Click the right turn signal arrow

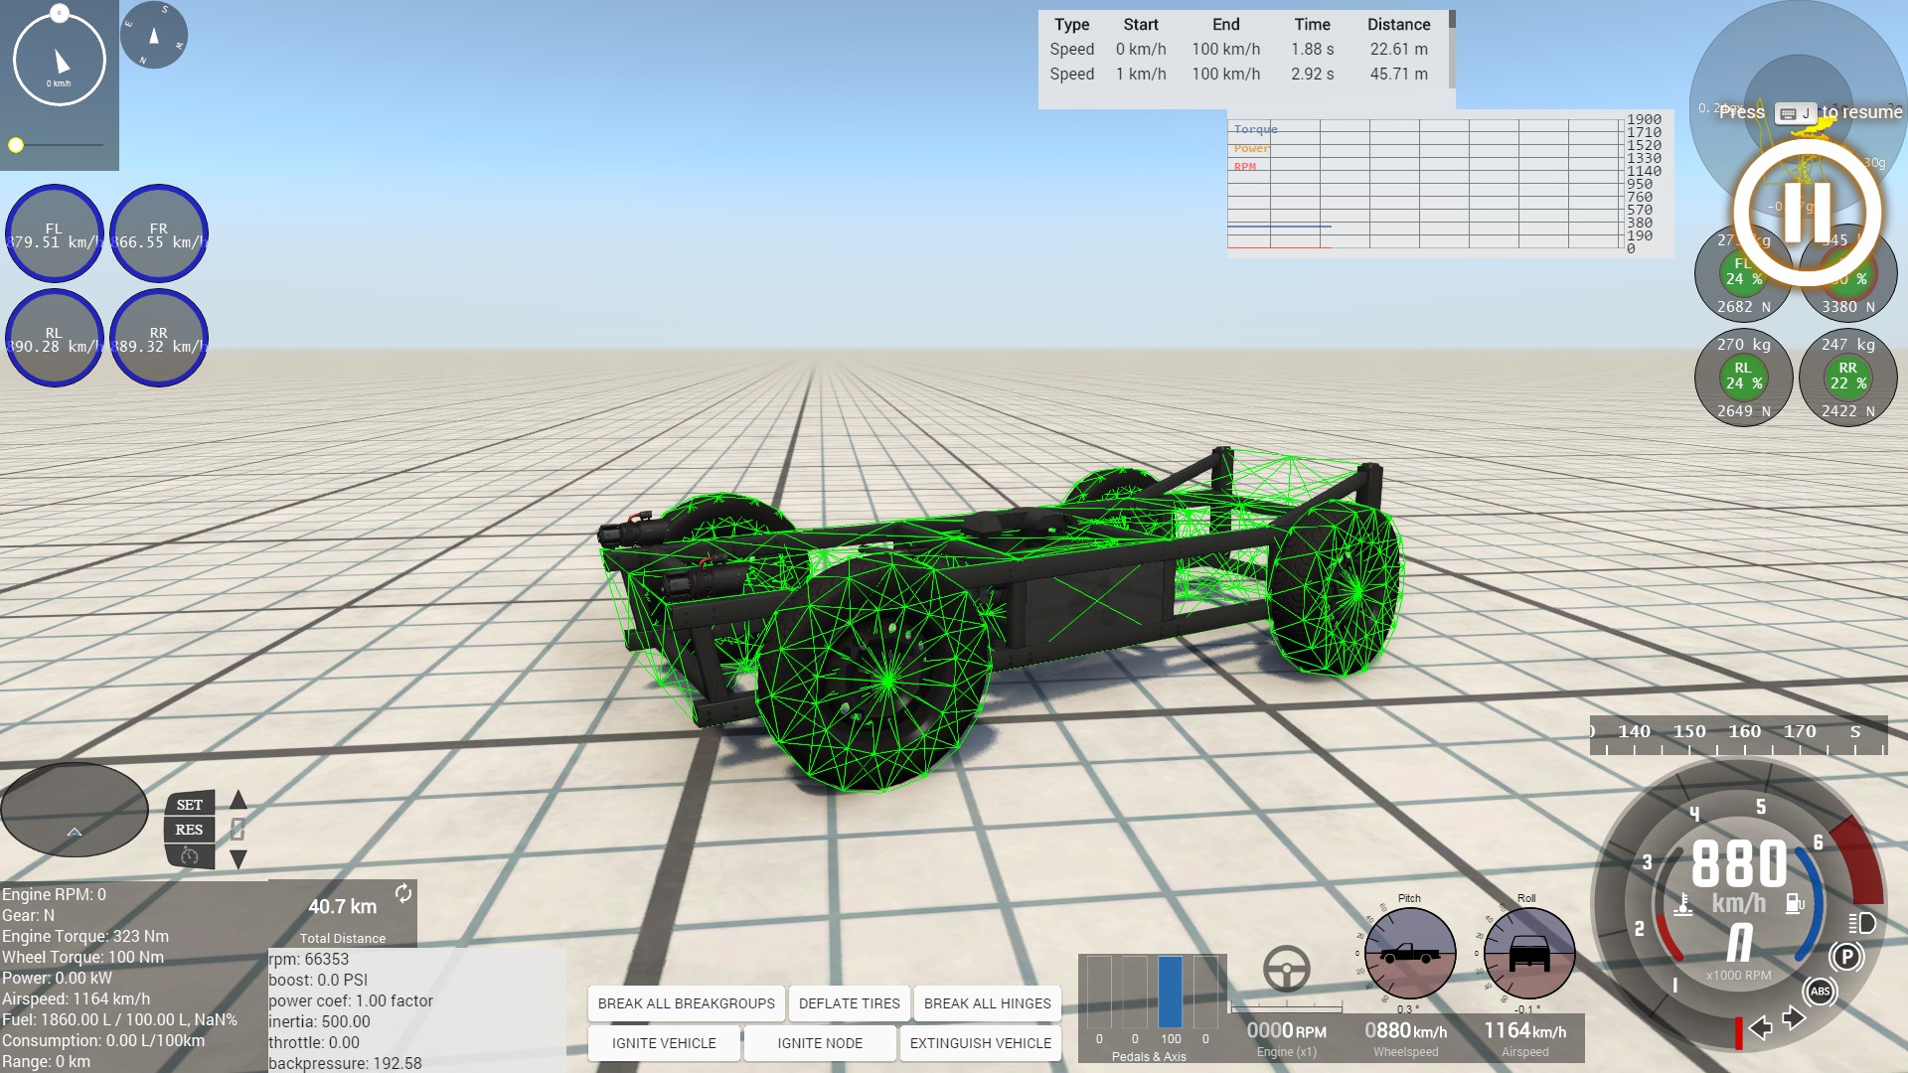click(1794, 1017)
